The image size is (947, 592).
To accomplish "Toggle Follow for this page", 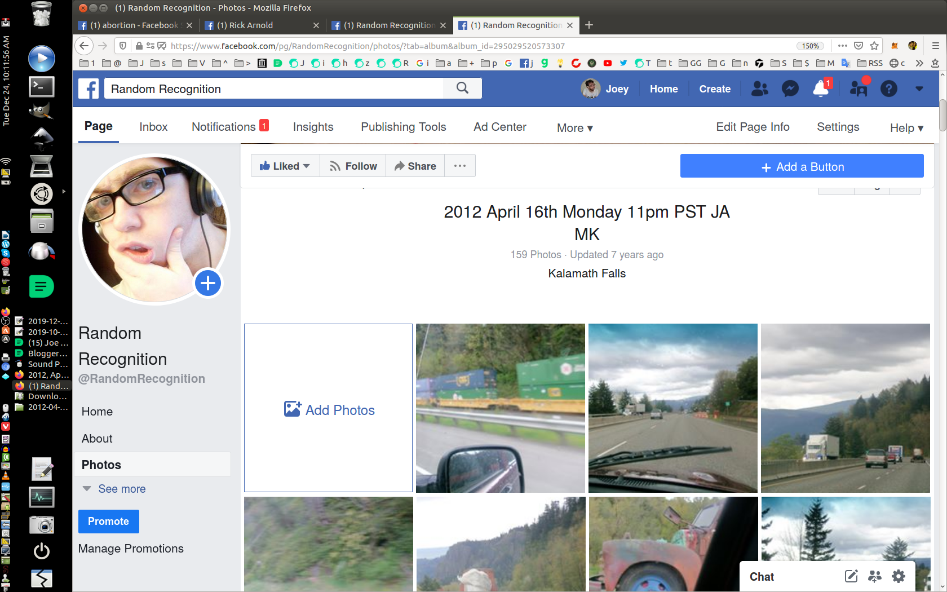I will click(352, 165).
